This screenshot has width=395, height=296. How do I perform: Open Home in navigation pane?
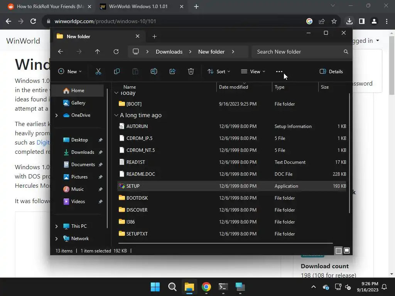(x=77, y=91)
